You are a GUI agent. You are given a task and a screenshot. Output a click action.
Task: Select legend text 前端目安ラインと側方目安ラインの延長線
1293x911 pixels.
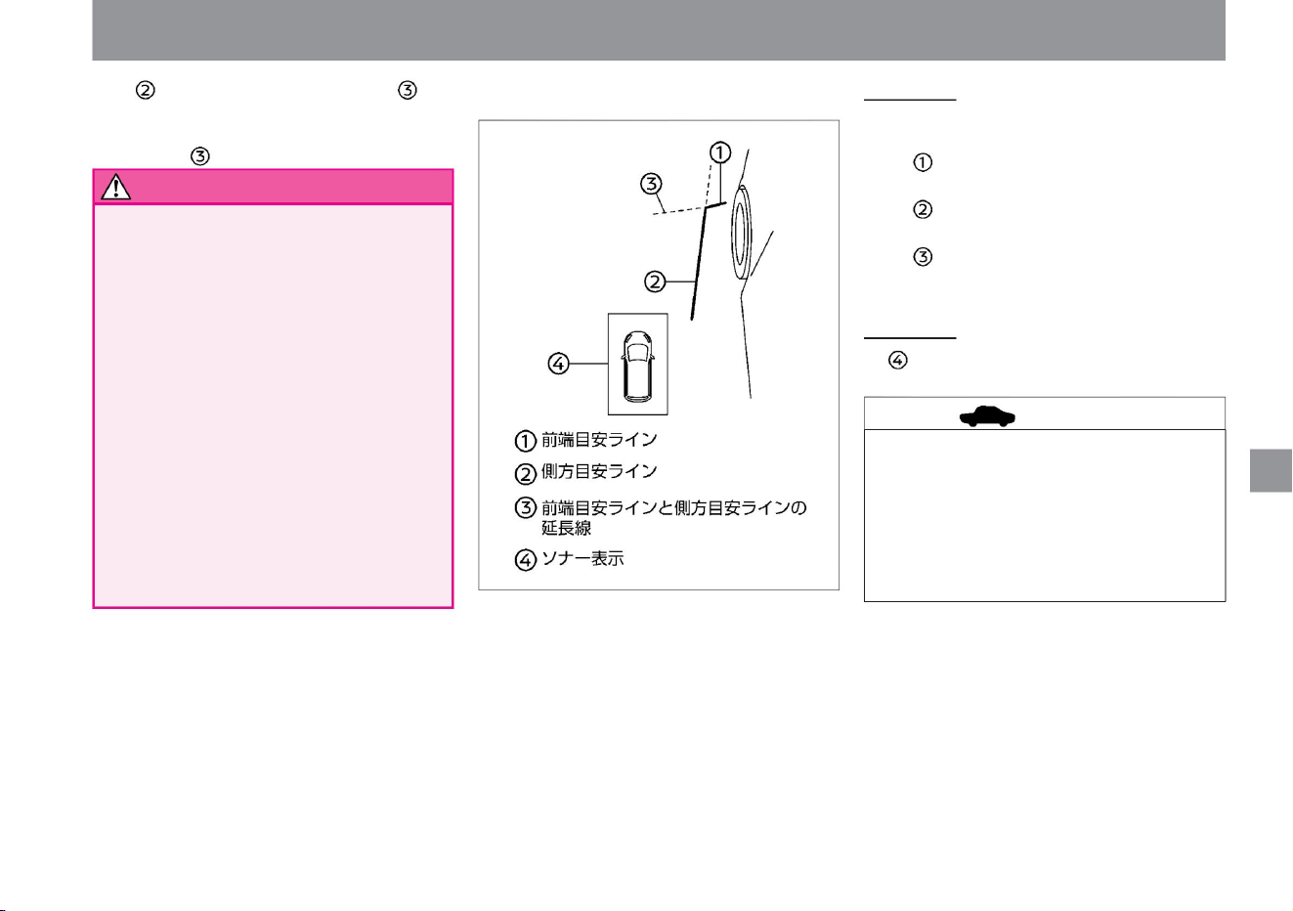click(674, 517)
